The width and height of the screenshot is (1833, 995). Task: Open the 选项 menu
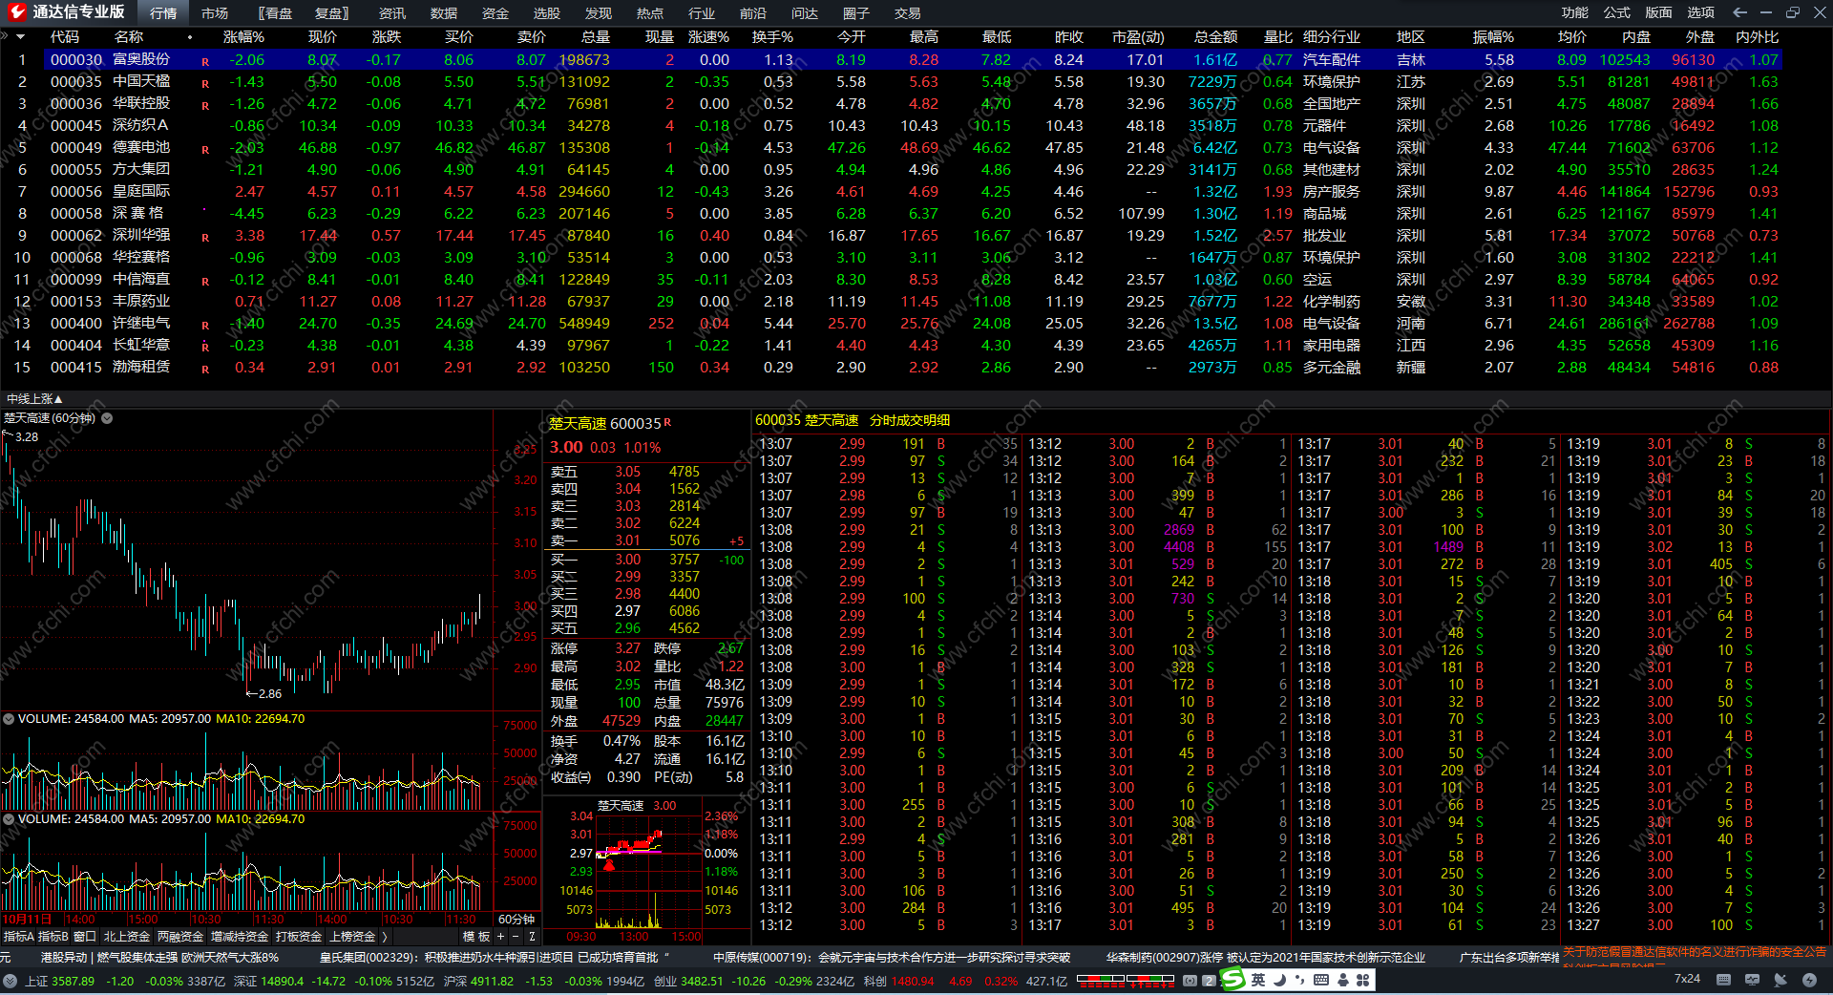click(1701, 12)
